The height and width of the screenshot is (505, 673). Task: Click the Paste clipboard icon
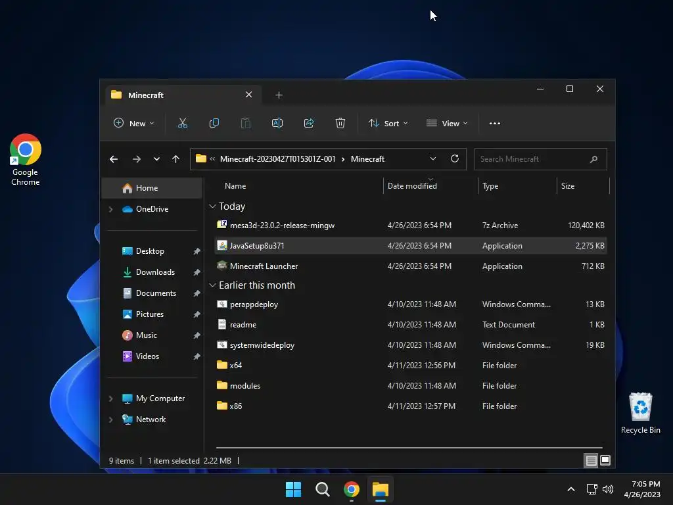point(246,123)
